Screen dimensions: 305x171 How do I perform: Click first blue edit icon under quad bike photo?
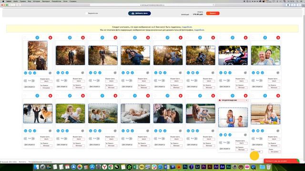tap(221, 73)
